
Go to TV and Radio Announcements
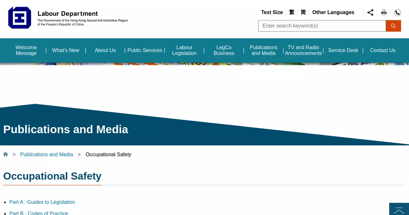303,50
